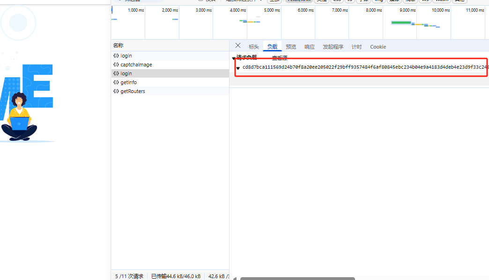Viewport: 489px width, 280px height.
Task: Select the cd8d7bca111569d24b70 payload string
Action: pyautogui.click(x=365, y=67)
